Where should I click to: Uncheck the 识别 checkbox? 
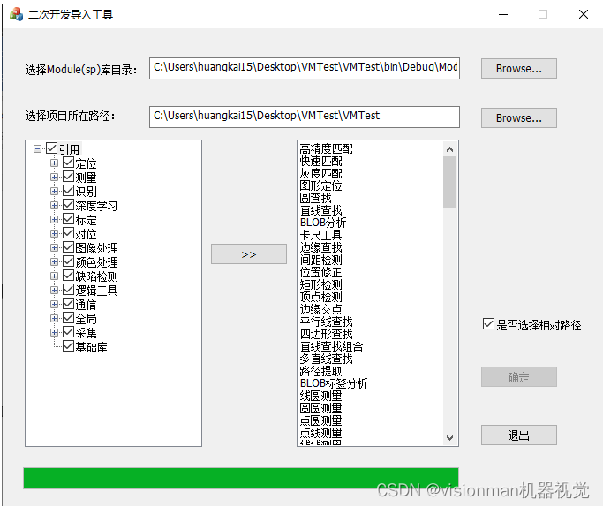69,191
